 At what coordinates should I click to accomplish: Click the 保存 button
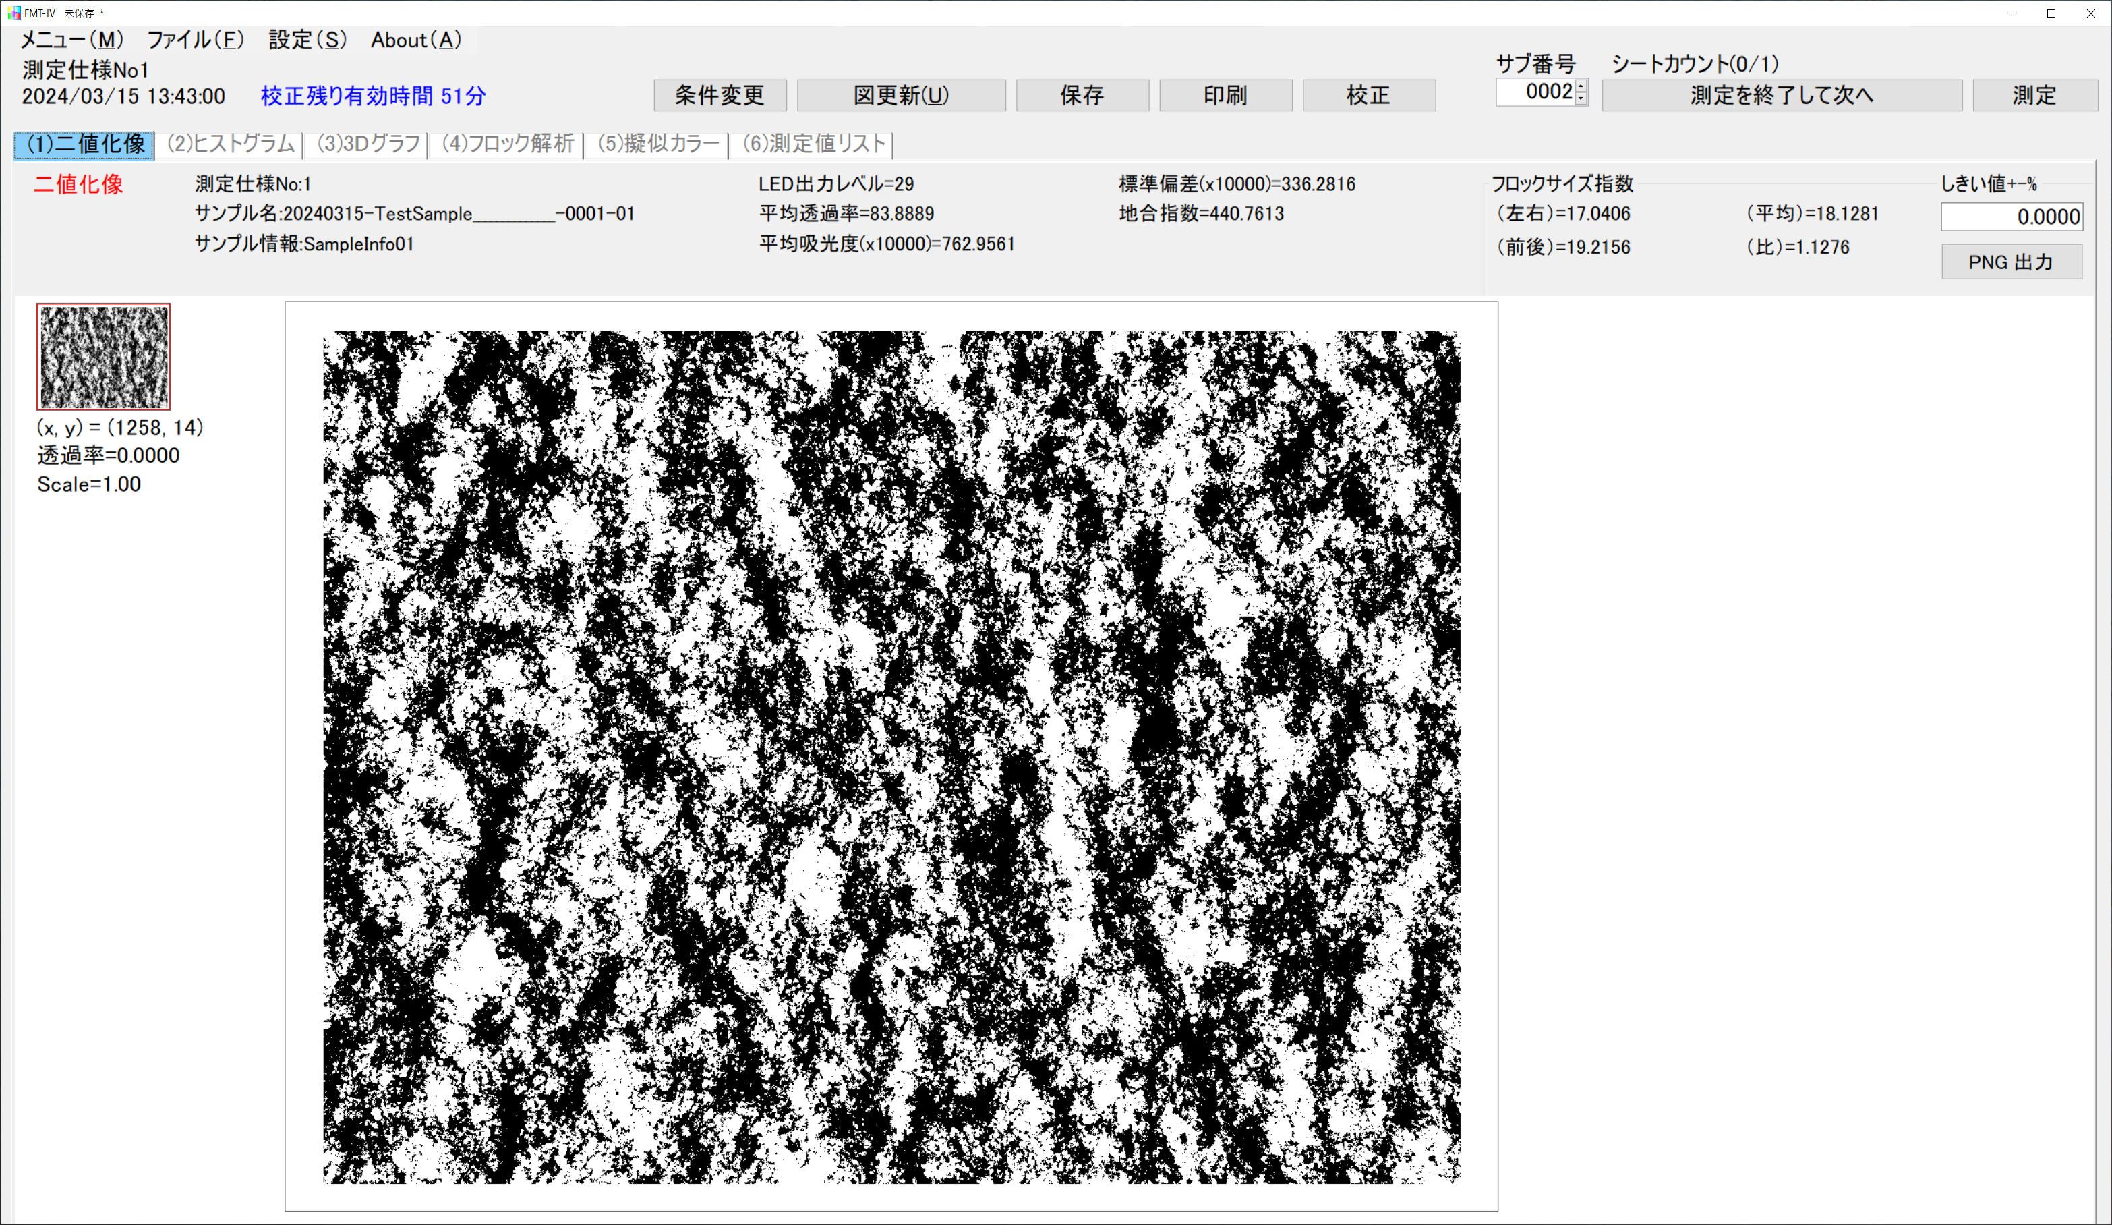1082,94
